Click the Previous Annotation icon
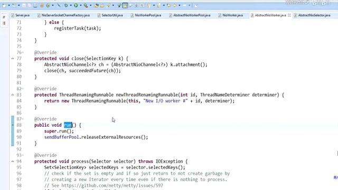 [x=159, y=6]
